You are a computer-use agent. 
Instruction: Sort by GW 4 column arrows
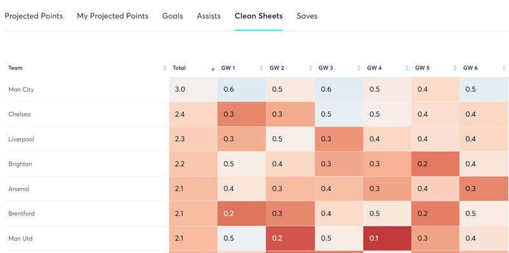(407, 68)
